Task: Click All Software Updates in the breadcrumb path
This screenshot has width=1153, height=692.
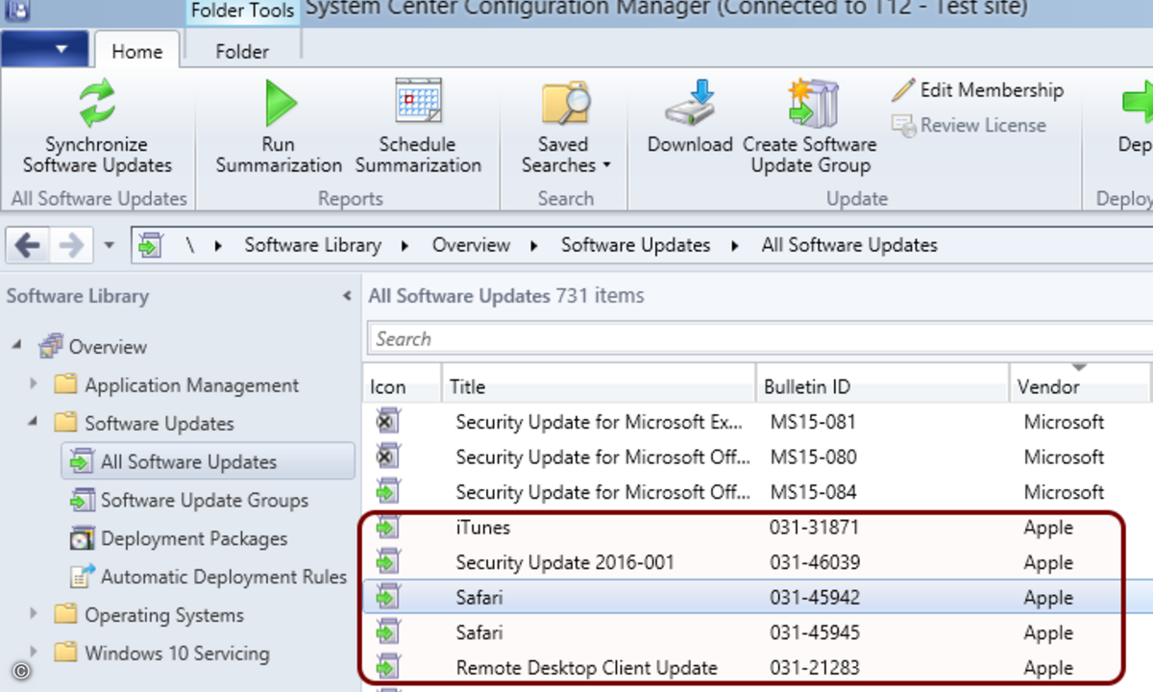Action: click(x=849, y=245)
